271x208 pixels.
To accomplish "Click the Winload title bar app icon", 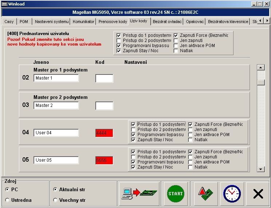I will click(5, 4).
